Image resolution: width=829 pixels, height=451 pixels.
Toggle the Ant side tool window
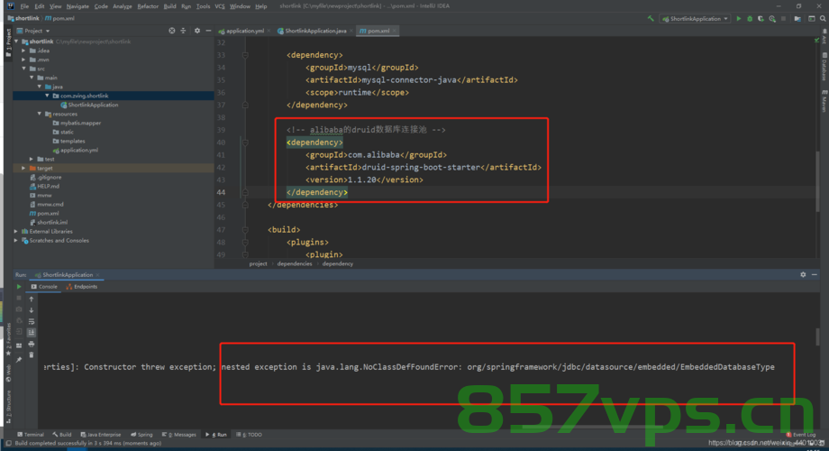(x=824, y=37)
